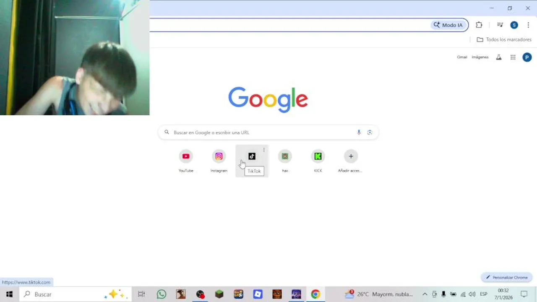537x302 pixels.
Task: Open Chrome three-dot menu
Action: point(528,25)
